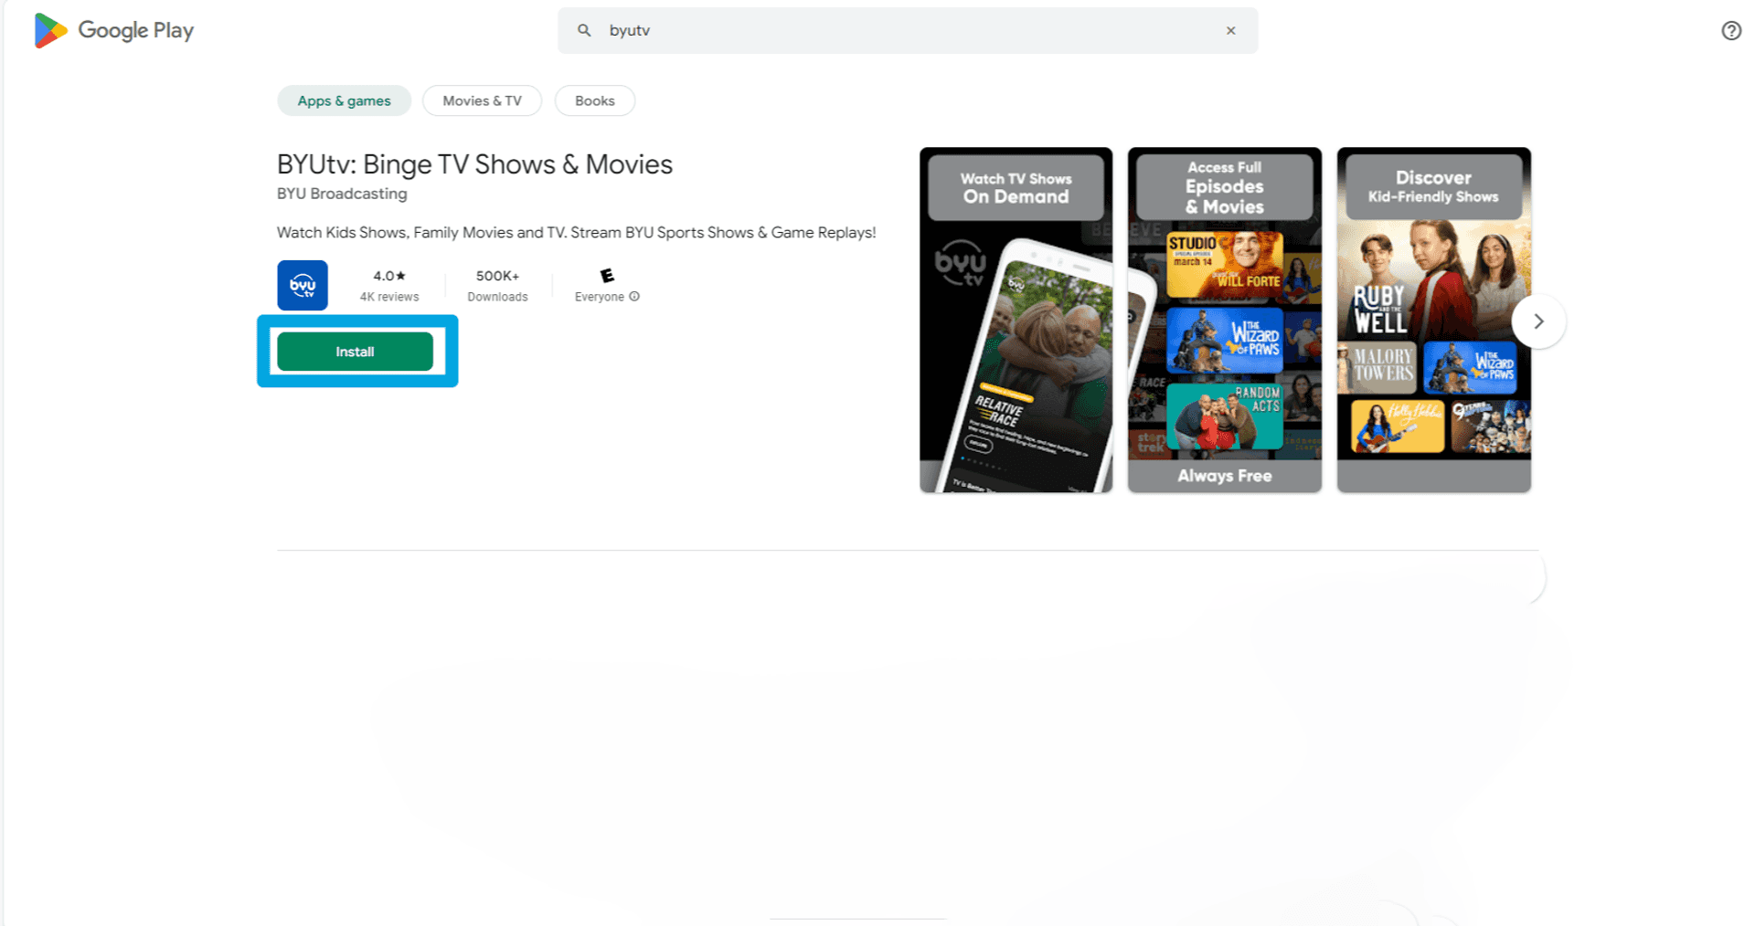The height and width of the screenshot is (926, 1755).
Task: Open the BYU Broadcasting developer link
Action: (x=342, y=194)
